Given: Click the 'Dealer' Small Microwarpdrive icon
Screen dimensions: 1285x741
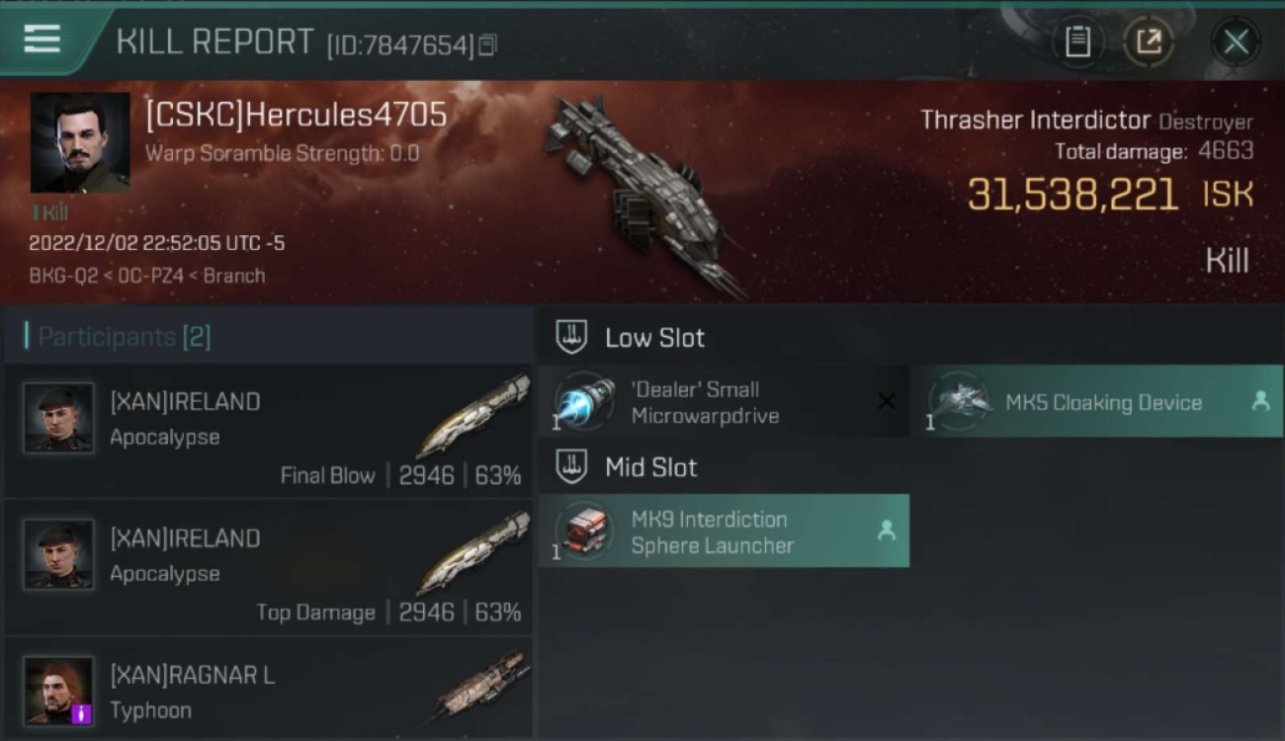Looking at the screenshot, I should click(x=585, y=401).
